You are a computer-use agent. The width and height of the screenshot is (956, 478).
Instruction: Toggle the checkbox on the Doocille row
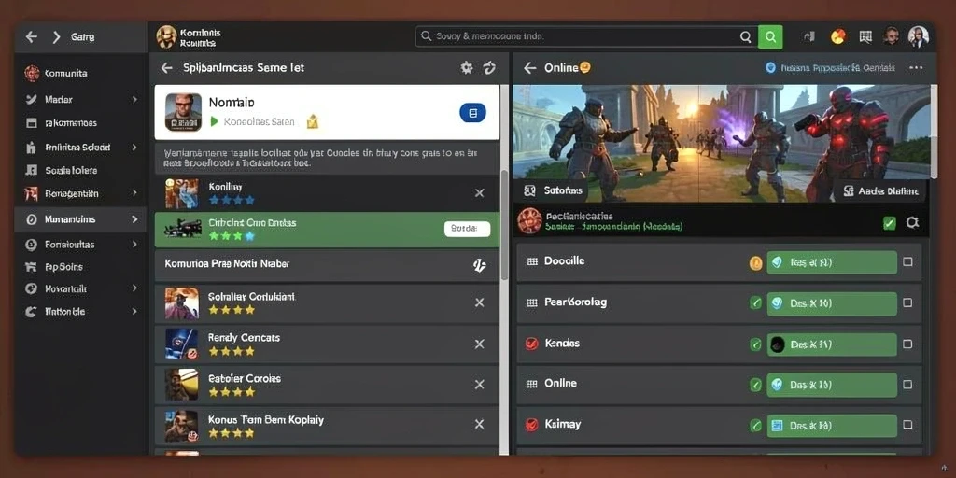(907, 261)
